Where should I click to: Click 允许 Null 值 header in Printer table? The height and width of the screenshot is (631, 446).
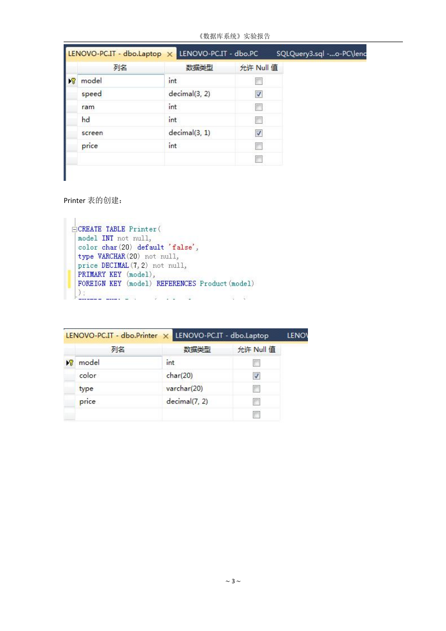click(257, 349)
